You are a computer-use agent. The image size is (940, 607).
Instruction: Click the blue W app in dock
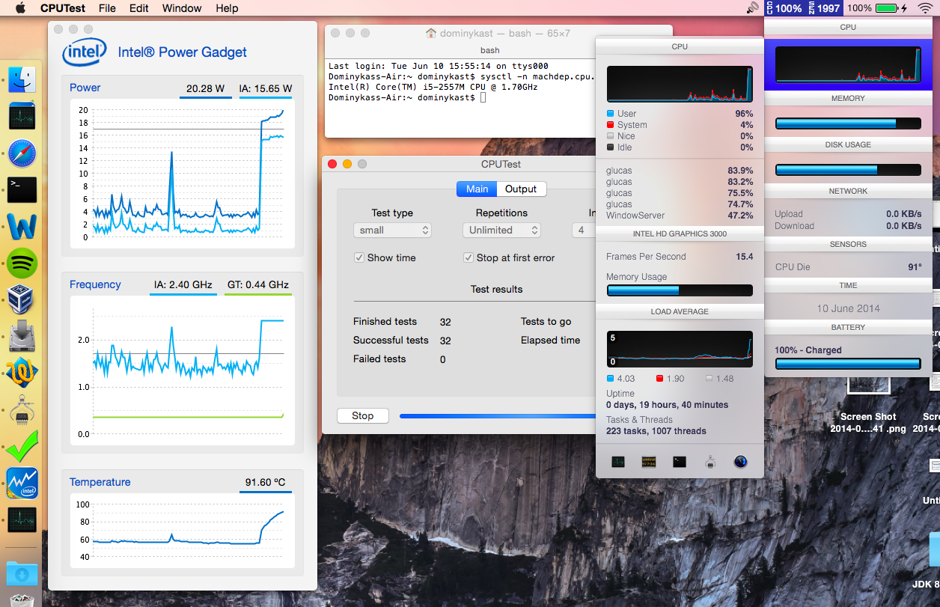(22, 226)
